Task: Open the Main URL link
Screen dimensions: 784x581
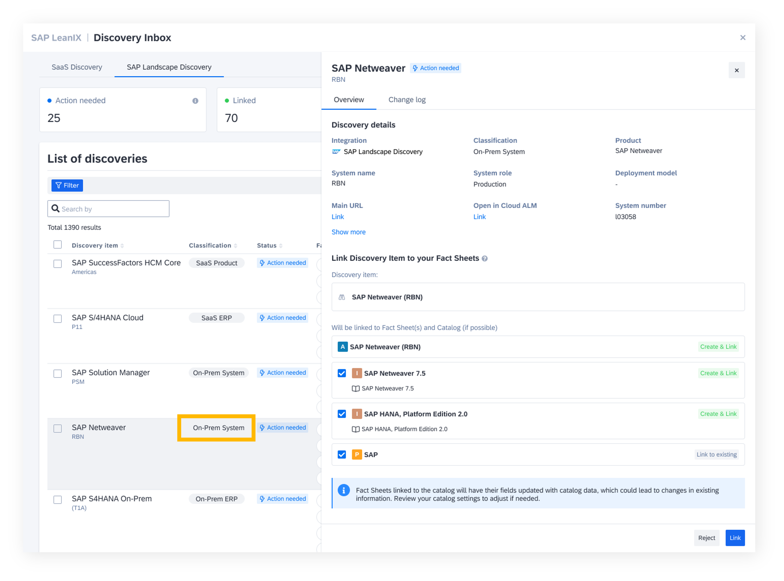Action: pos(338,217)
